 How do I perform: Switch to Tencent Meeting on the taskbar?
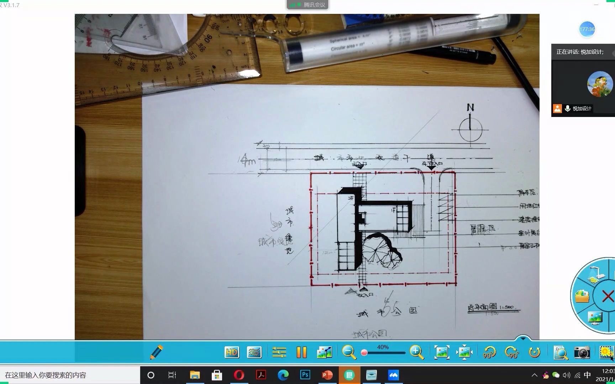(x=394, y=375)
